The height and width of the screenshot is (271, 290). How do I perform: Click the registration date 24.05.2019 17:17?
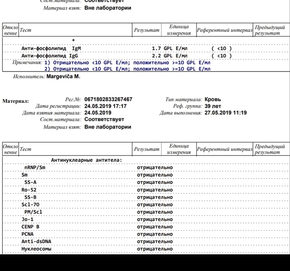pos(105,106)
